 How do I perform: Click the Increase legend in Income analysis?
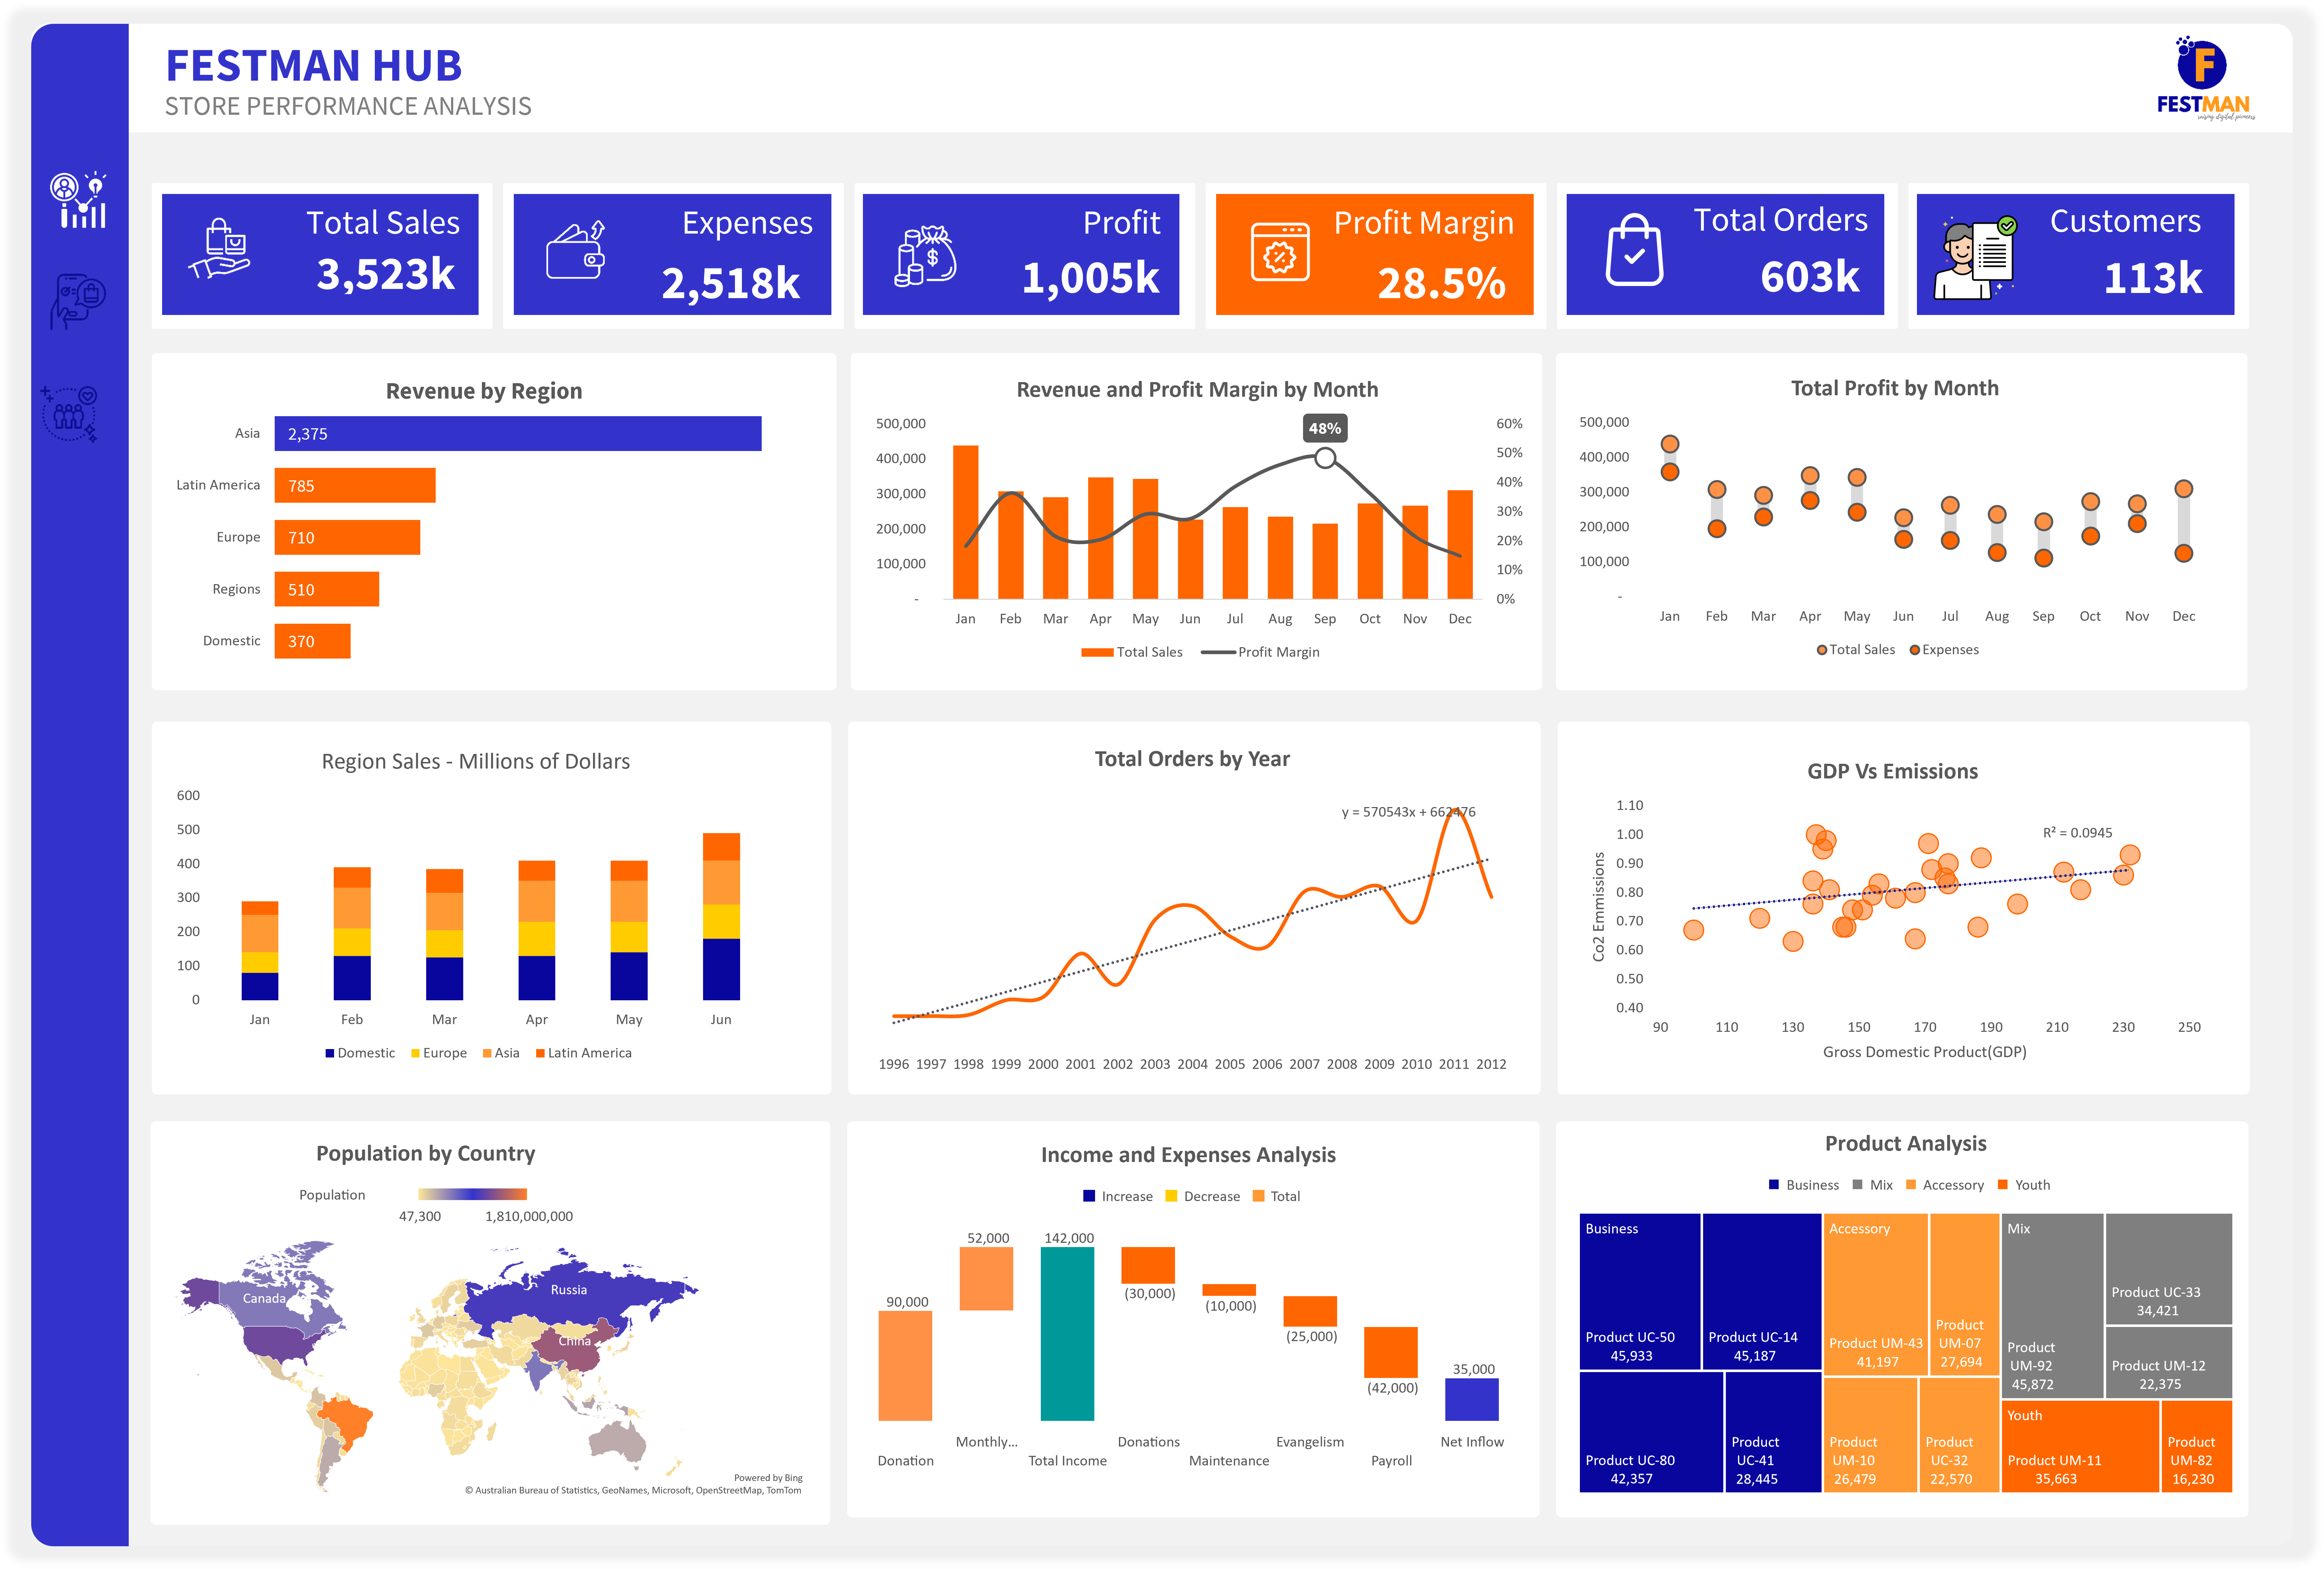[1118, 1196]
